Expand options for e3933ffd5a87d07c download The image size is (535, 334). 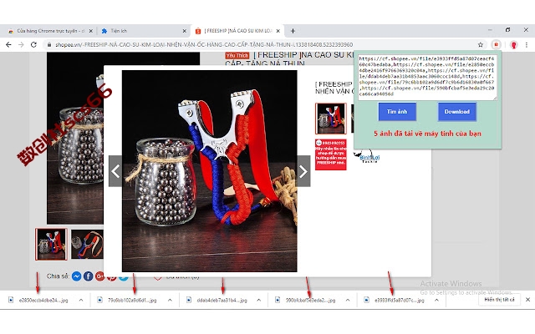click(x=436, y=301)
